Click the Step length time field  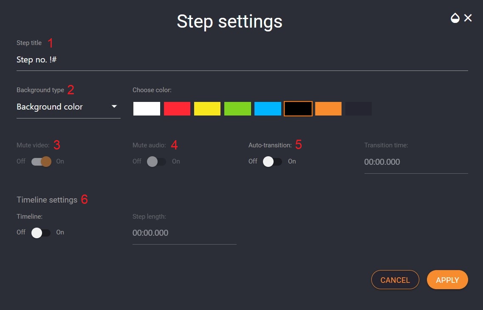184,233
